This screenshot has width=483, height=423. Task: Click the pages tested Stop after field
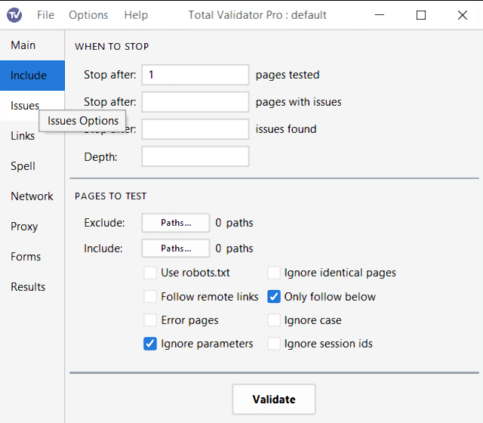pos(195,75)
